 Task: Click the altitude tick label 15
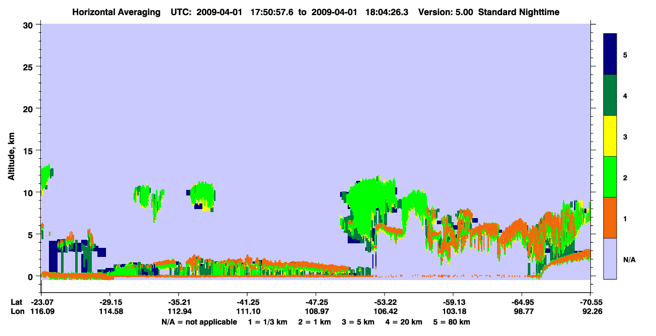(x=29, y=151)
